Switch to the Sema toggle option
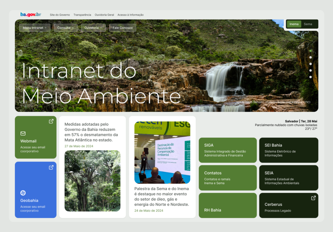 click(308, 24)
